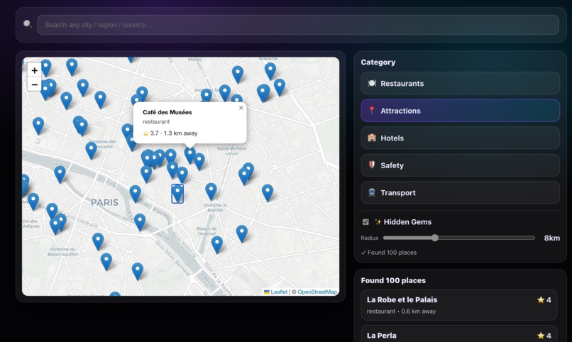
Task: Zoom out on the map
Action: (34, 84)
